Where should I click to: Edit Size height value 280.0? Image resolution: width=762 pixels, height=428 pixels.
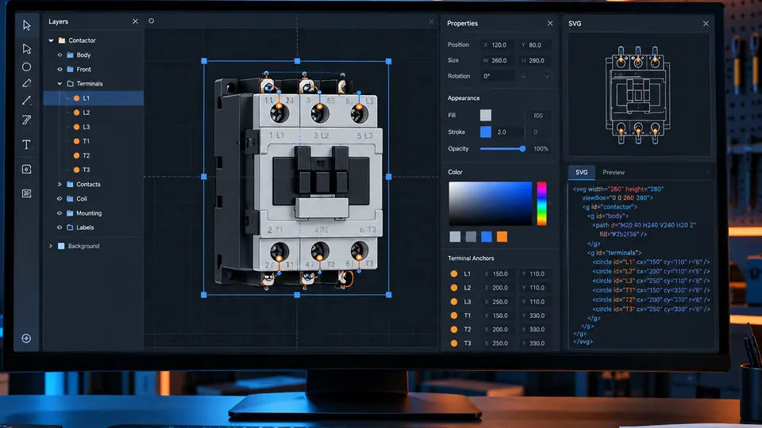click(x=535, y=60)
